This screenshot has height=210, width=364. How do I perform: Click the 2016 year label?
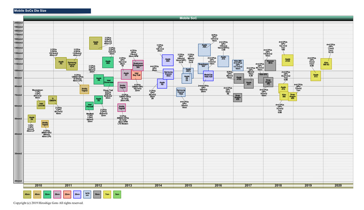pyautogui.click(x=218, y=185)
